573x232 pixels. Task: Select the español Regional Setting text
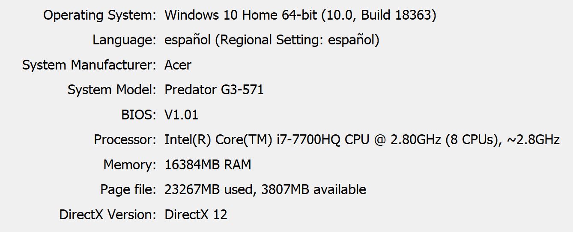(272, 41)
